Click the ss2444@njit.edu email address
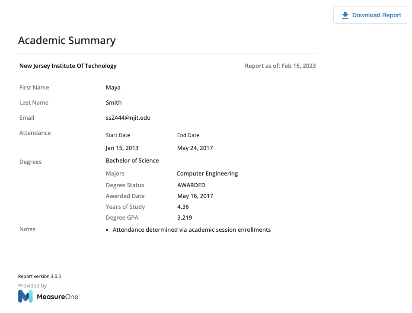Viewport: 412px width, 313px height. point(128,118)
